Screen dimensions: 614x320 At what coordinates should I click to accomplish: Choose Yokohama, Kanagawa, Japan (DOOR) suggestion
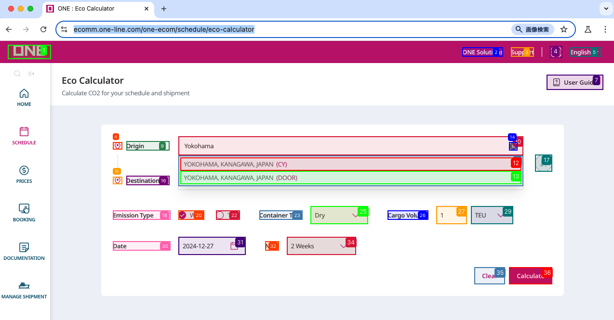[x=350, y=178]
